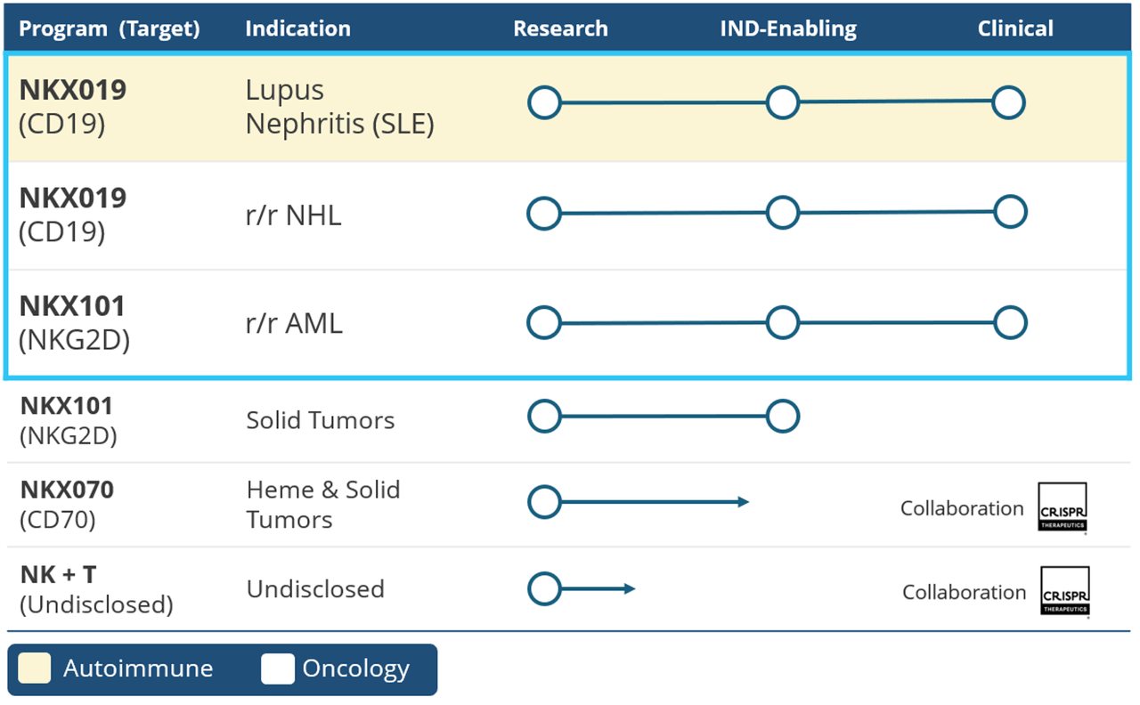The height and width of the screenshot is (705, 1140).
Task: Click Heme & Solid Tumors indication text
Action: click(x=322, y=505)
